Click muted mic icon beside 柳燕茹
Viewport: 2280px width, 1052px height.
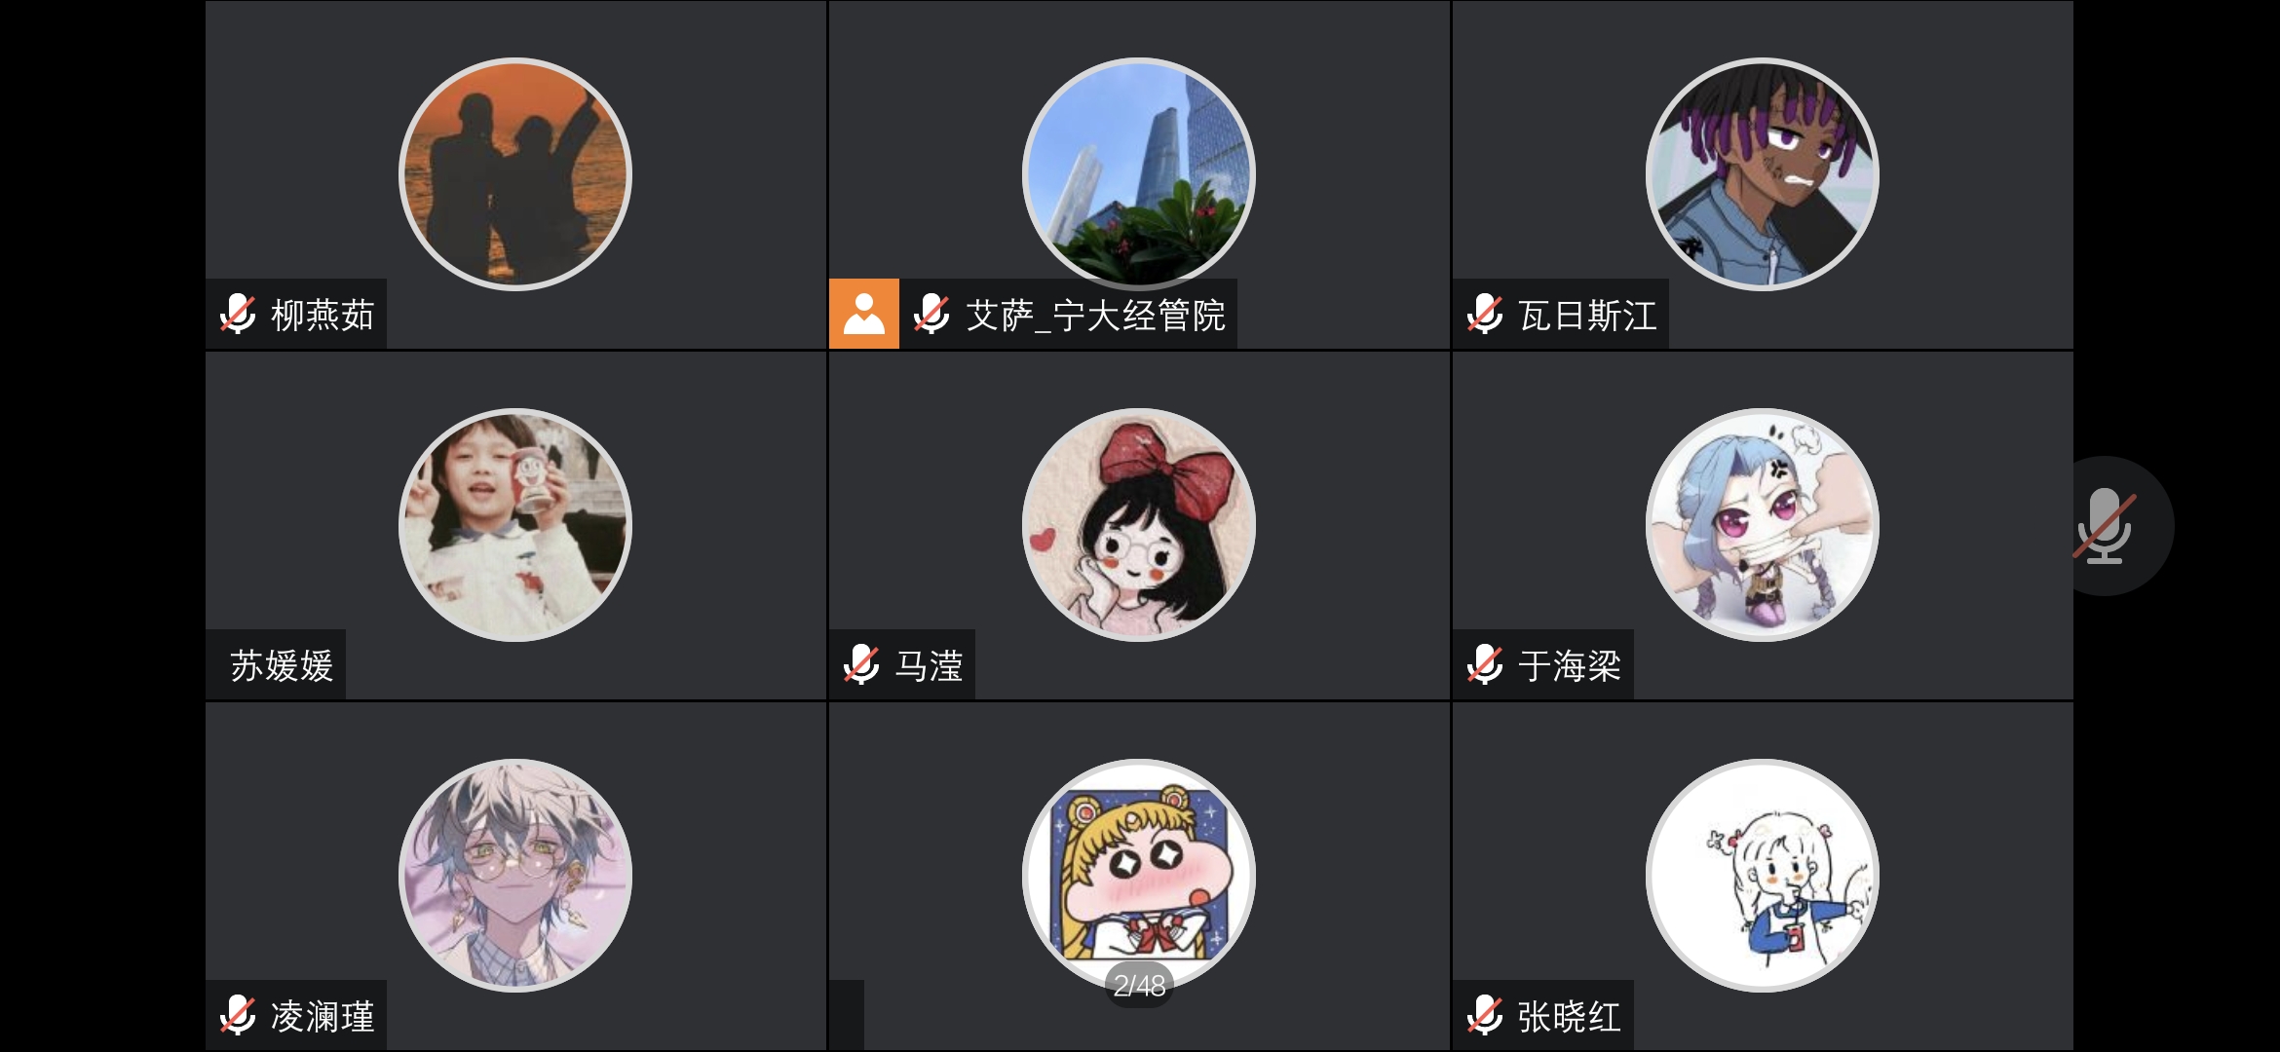pyautogui.click(x=238, y=315)
